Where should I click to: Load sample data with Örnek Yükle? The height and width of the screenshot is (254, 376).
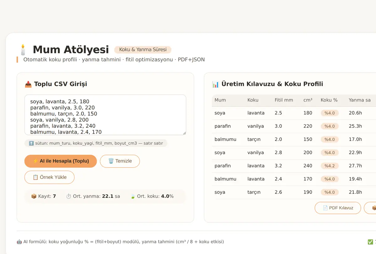[50, 177]
